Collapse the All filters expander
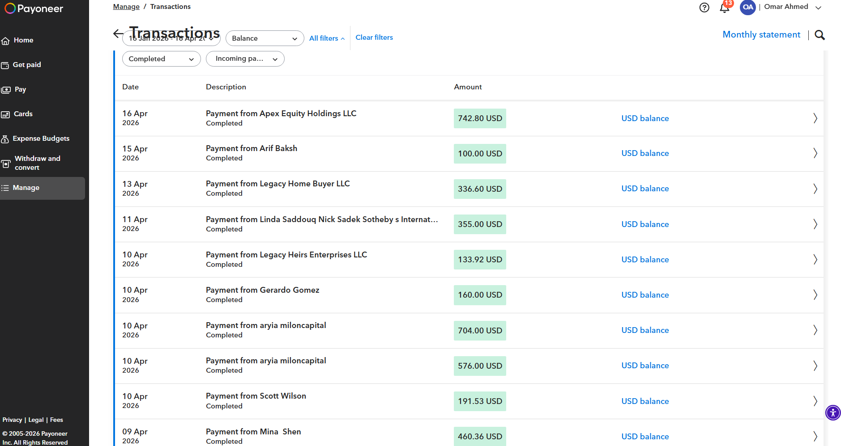The height and width of the screenshot is (446, 841). (327, 38)
